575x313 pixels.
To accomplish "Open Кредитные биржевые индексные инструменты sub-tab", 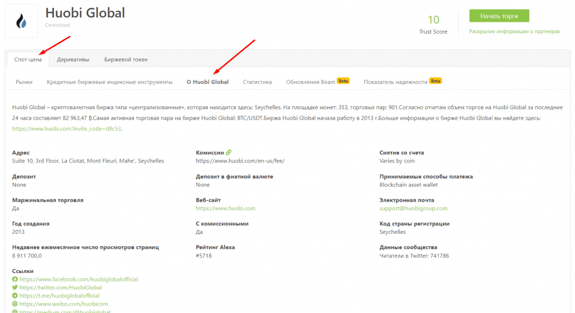I will [109, 82].
